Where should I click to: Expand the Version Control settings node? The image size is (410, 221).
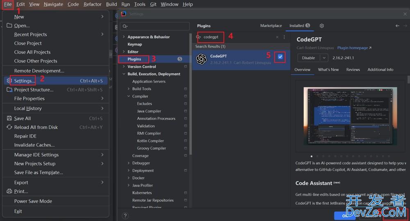(124, 67)
